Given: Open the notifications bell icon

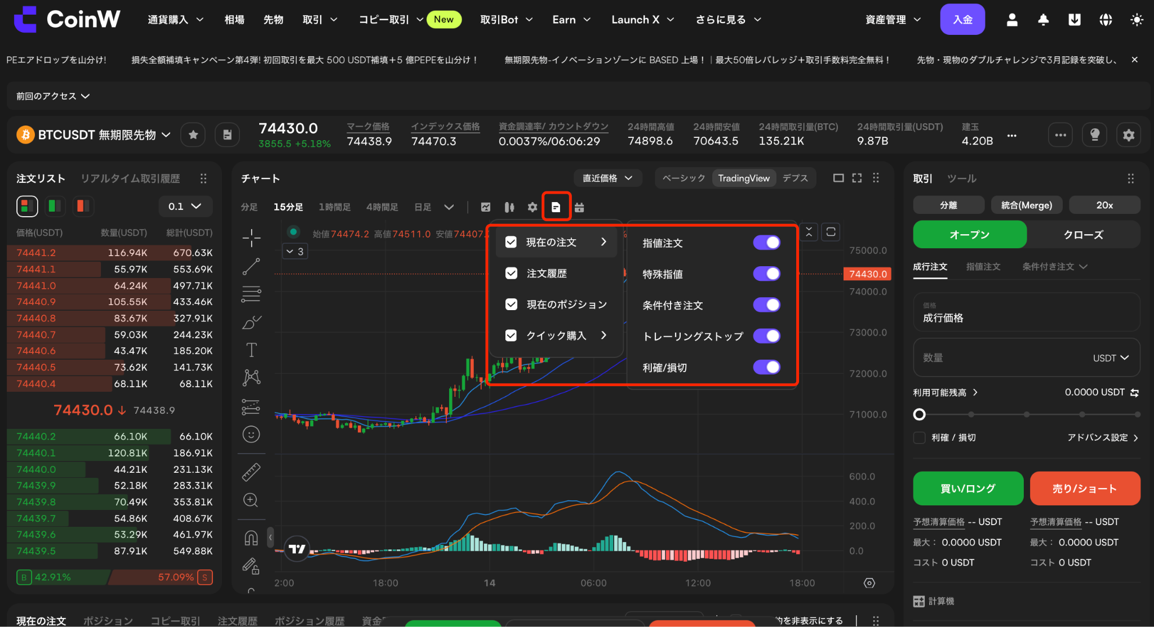Looking at the screenshot, I should [x=1043, y=20].
